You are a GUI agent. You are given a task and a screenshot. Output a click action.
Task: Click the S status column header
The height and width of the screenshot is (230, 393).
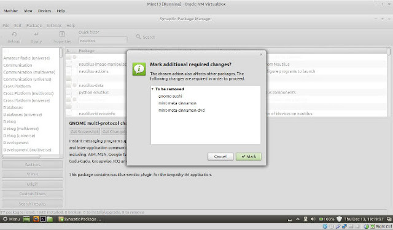(x=68, y=50)
